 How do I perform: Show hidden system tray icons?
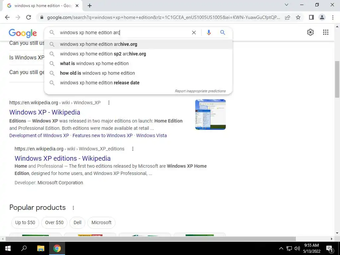coord(281,248)
